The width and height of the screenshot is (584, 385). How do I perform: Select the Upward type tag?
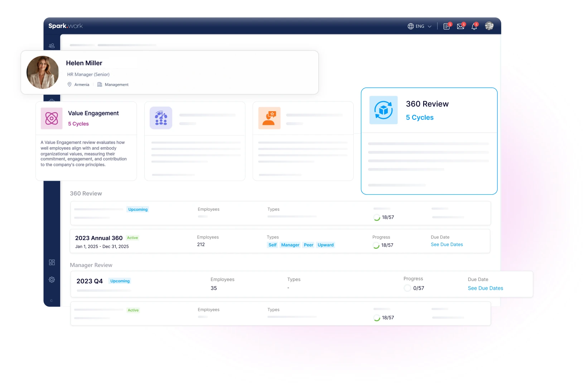tap(326, 245)
